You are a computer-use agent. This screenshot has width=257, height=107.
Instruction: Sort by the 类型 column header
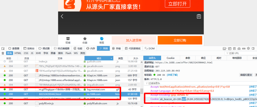click(x=121, y=58)
